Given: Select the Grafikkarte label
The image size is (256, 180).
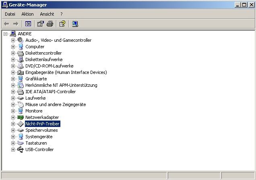Looking at the screenshot, I should click(36, 79).
